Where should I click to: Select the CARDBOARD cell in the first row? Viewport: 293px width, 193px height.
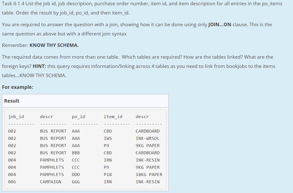(148, 131)
